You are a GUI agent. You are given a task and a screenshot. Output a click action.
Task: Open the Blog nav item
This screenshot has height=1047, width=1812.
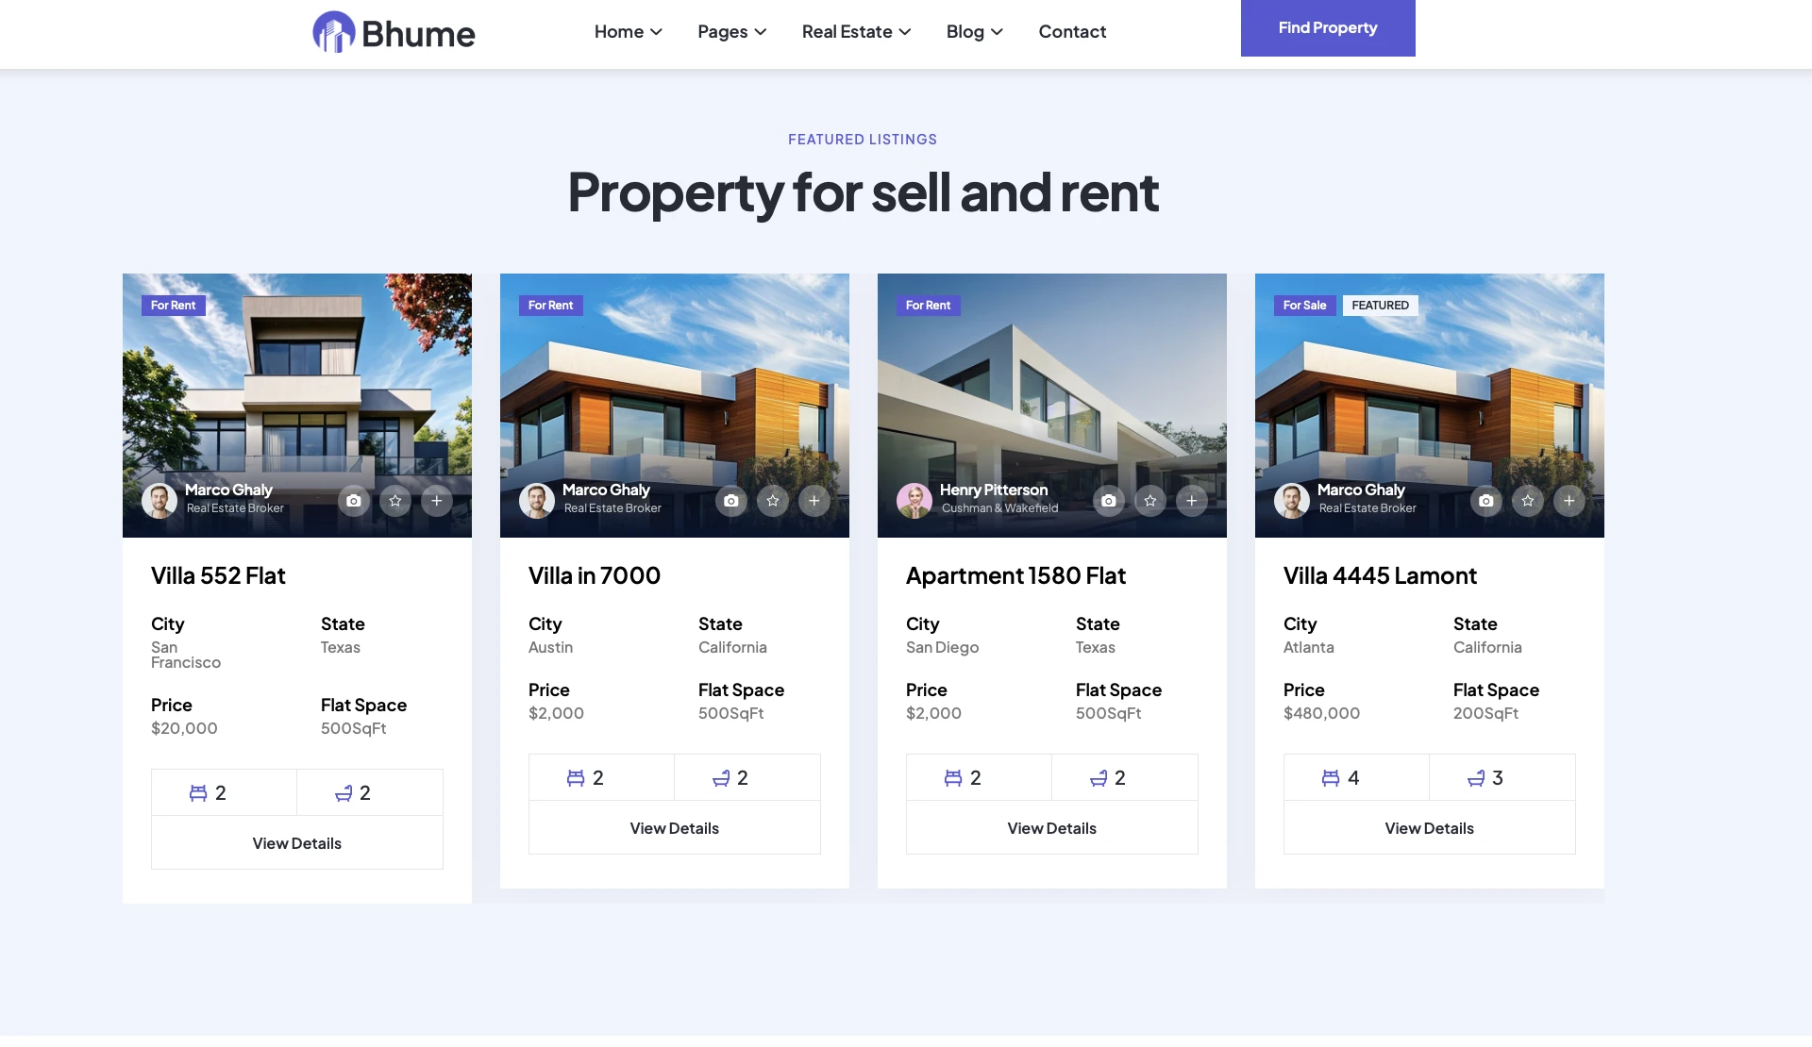click(965, 32)
